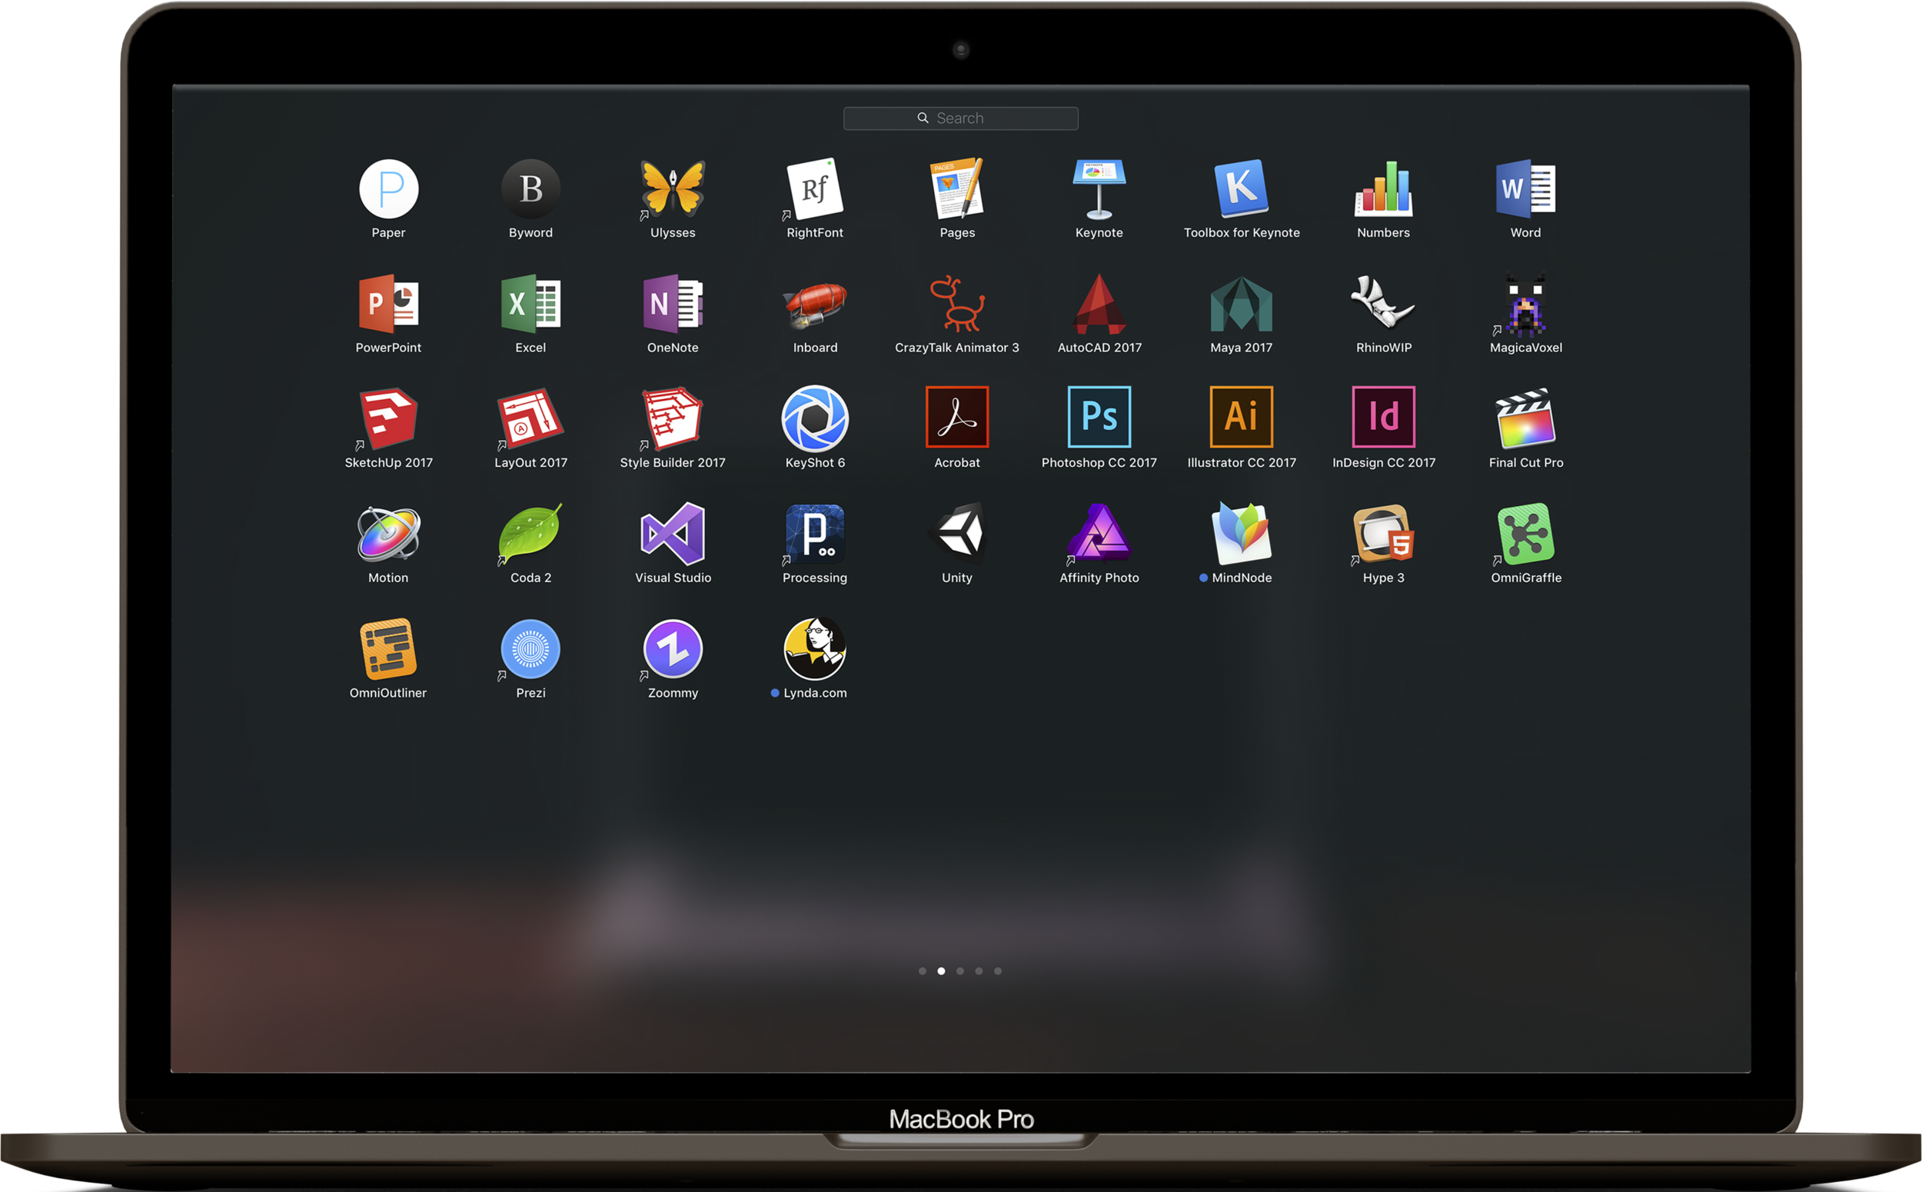Open Microsoft Word
This screenshot has width=1922, height=1192.
coord(1525,189)
